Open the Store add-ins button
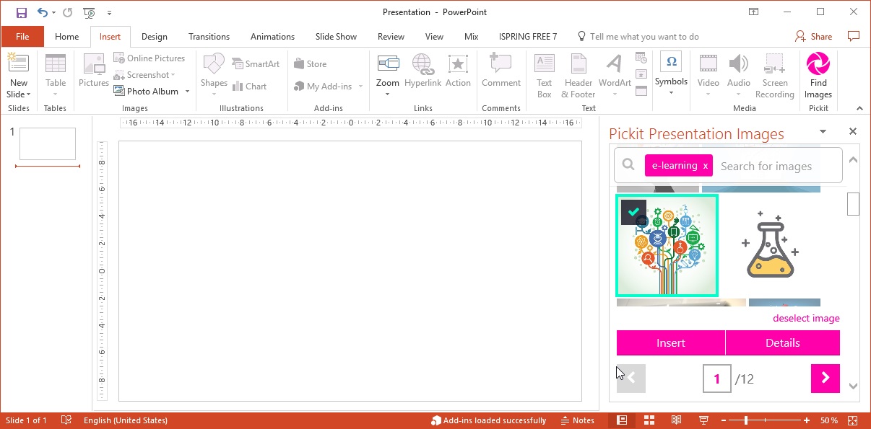 [311, 64]
